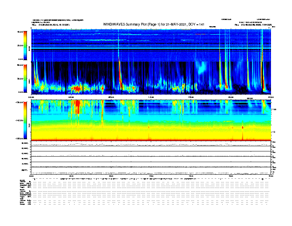Click the topmost line-plot strip below TNR
This screenshot has height=226, width=292.
click(x=151, y=144)
